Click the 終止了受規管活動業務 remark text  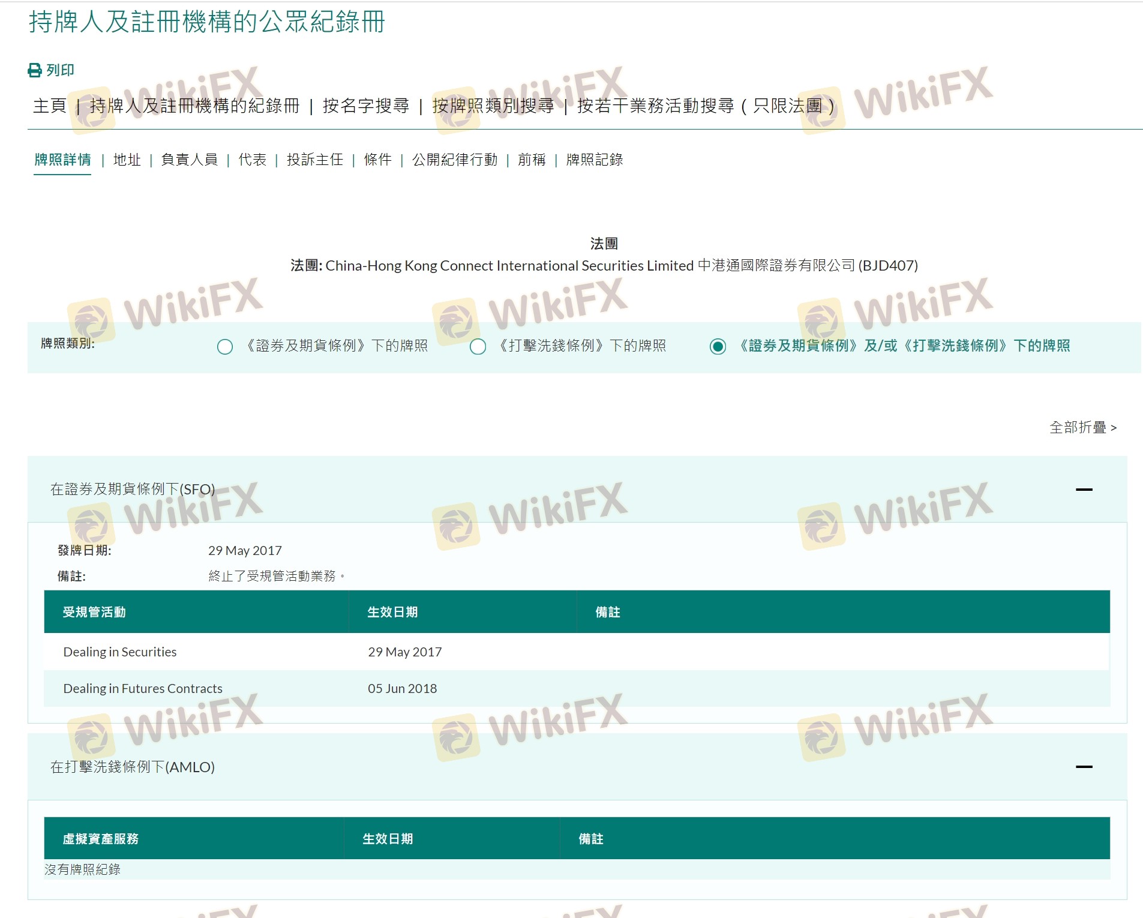click(276, 576)
